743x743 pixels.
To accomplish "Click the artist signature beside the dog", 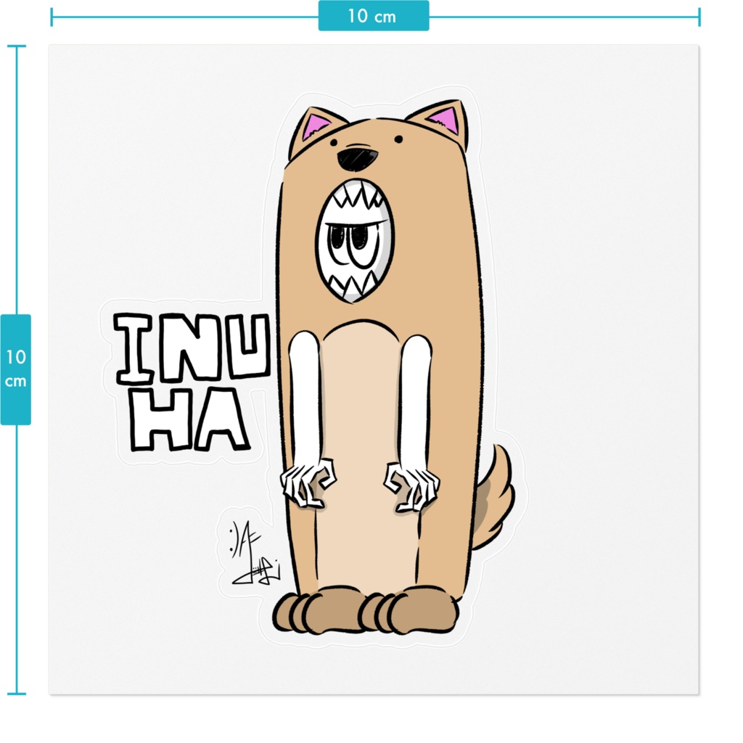I will tap(253, 552).
